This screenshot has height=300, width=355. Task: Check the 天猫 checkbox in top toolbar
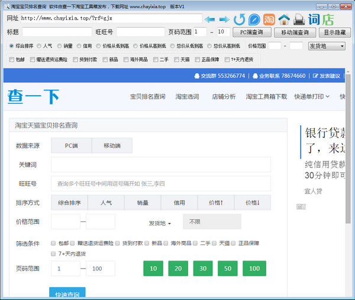(176, 60)
